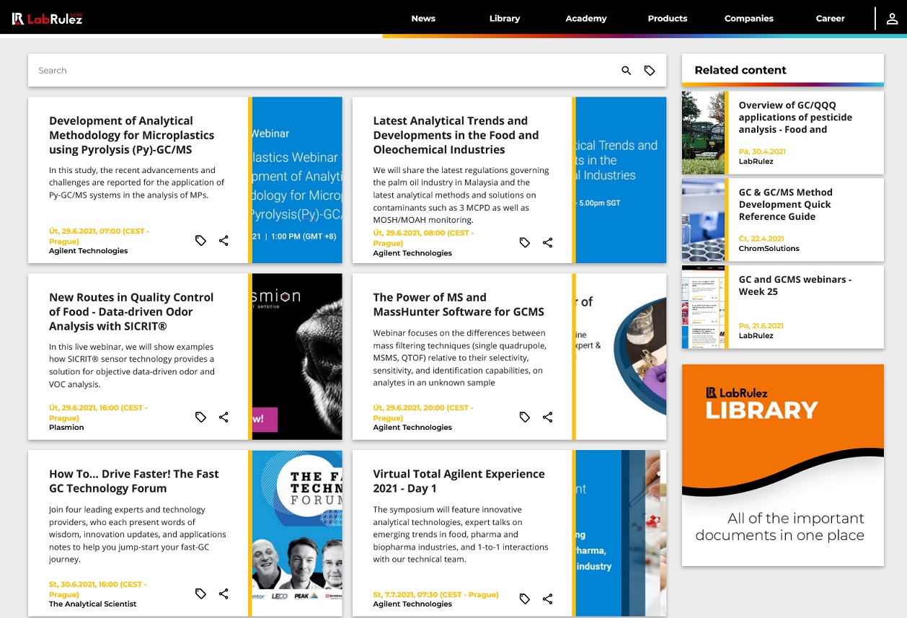The height and width of the screenshot is (618, 907).
Task: Open How To... Drive Faster! Fast GC title
Action: tap(134, 481)
